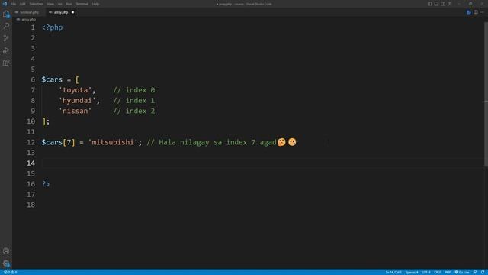This screenshot has width=488, height=275.
Task: Open the File menu
Action: pos(14,4)
